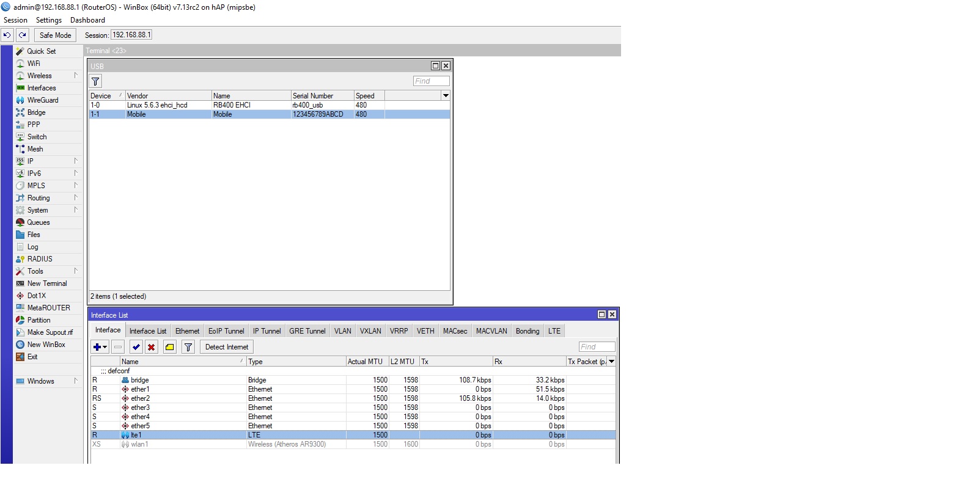Switch to the GRE Tunnel tab

coord(307,331)
